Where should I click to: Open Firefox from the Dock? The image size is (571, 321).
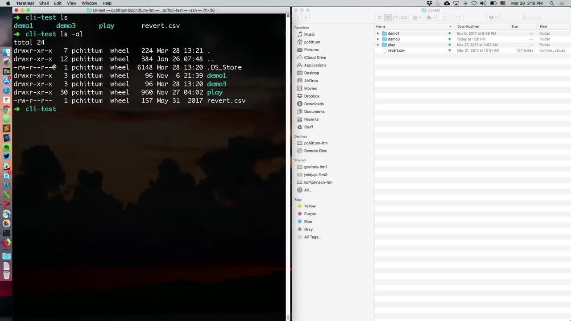coord(6,243)
